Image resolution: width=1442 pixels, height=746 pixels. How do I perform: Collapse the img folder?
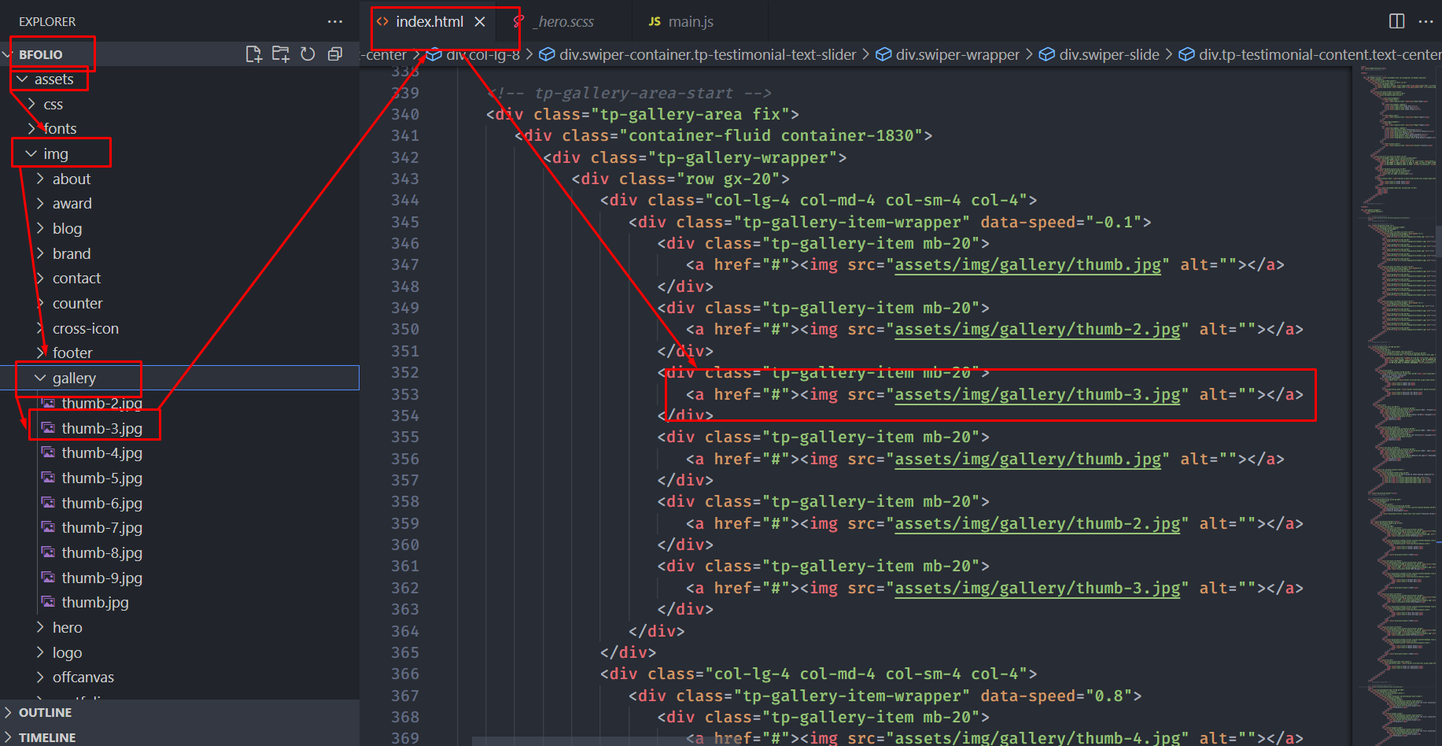point(55,154)
